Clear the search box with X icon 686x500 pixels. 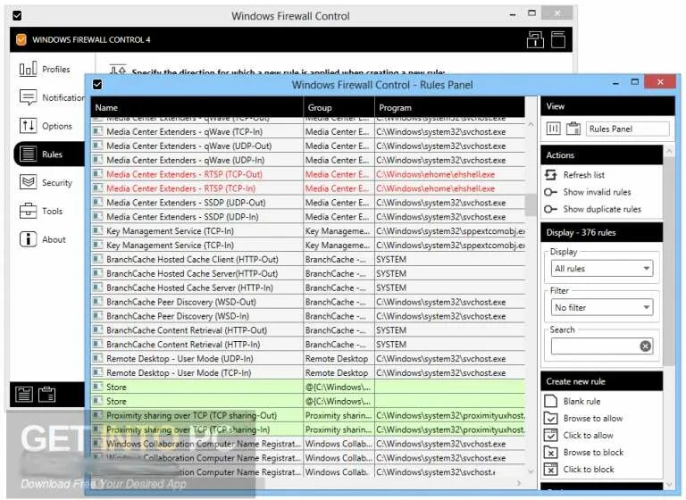[x=645, y=346]
